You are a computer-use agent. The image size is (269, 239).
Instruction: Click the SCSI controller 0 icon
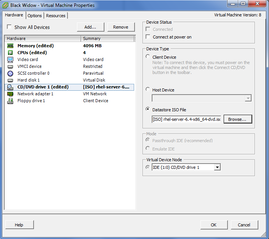[x=10, y=73]
